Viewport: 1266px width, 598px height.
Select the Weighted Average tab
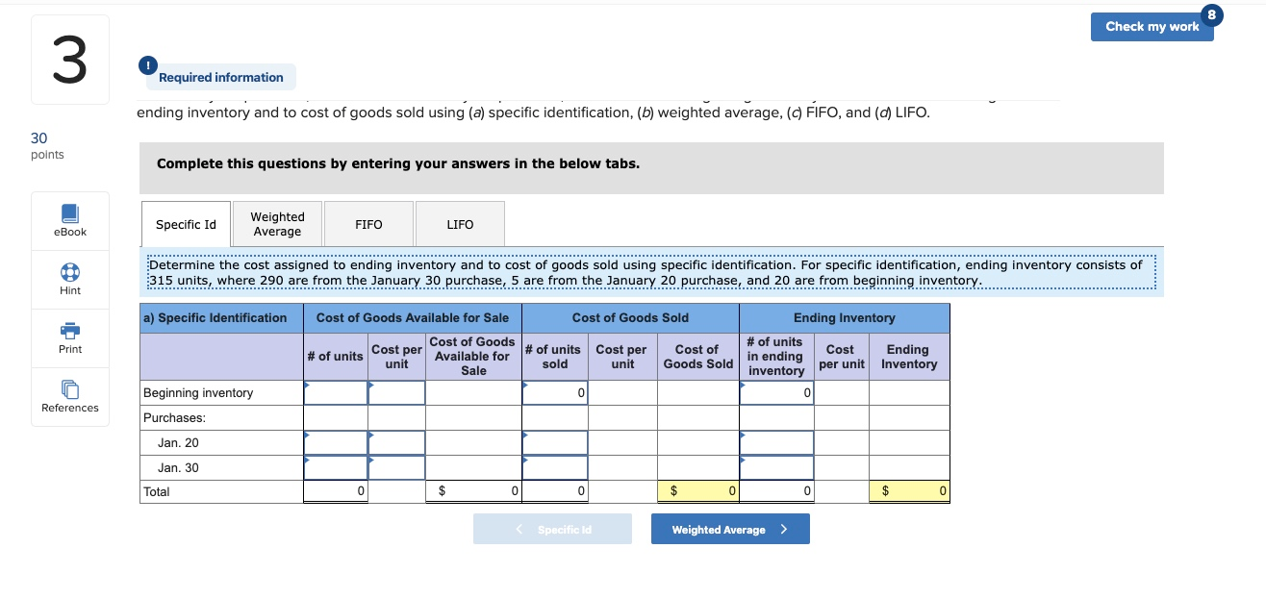point(277,224)
